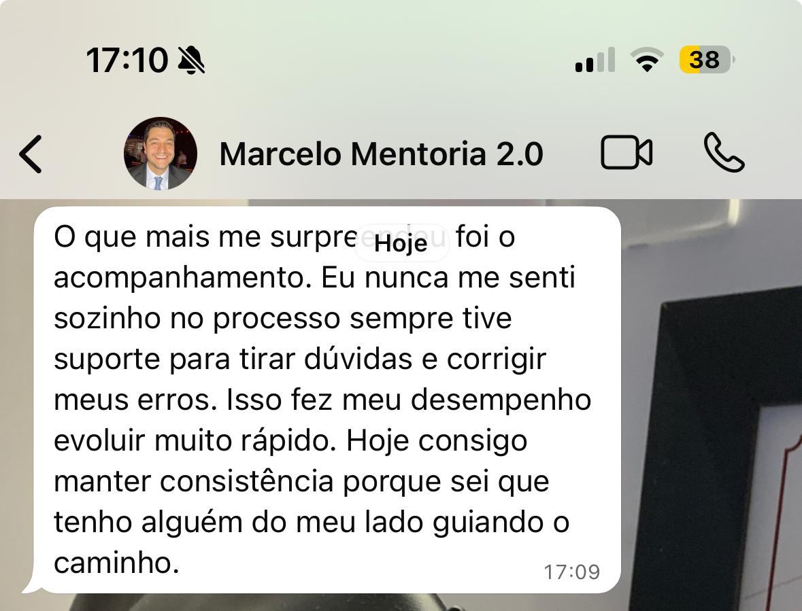Tap the battery indicator showing 38
The height and width of the screenshot is (611, 802).
[x=706, y=60]
